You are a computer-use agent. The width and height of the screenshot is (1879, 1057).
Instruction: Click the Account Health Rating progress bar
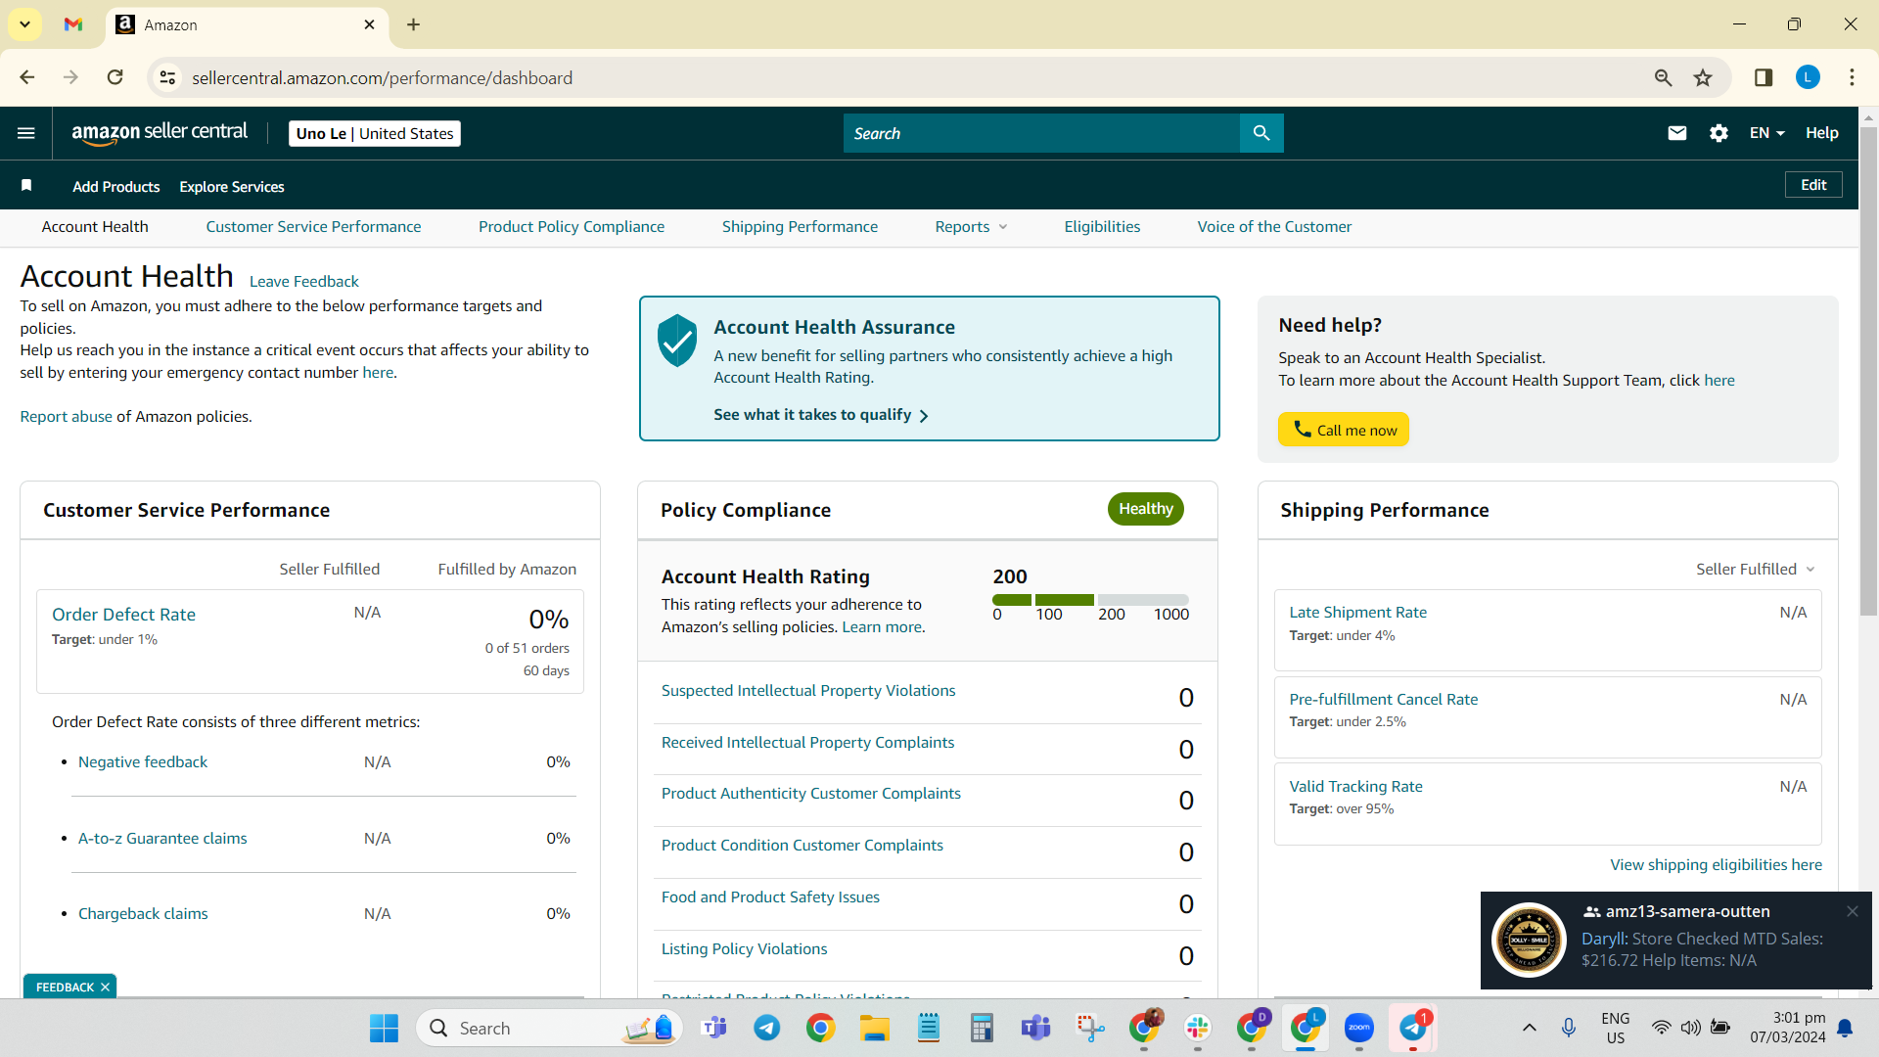(x=1090, y=600)
